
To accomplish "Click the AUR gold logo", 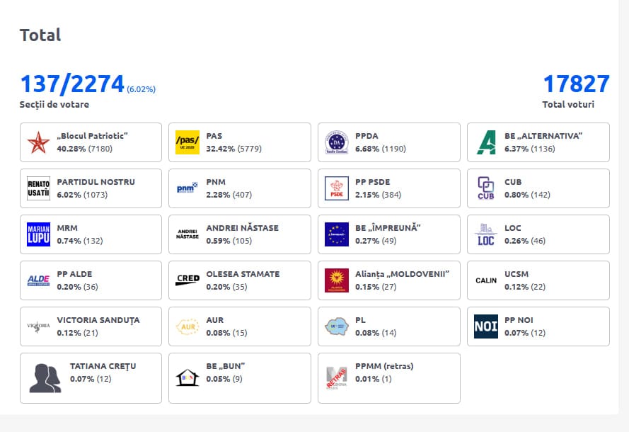I will [187, 326].
